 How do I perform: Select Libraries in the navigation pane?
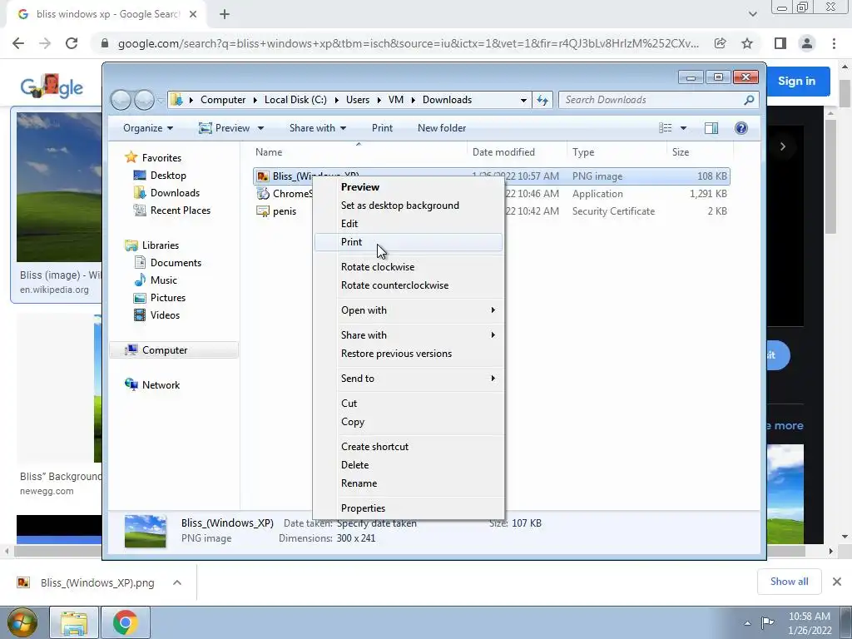(x=161, y=245)
